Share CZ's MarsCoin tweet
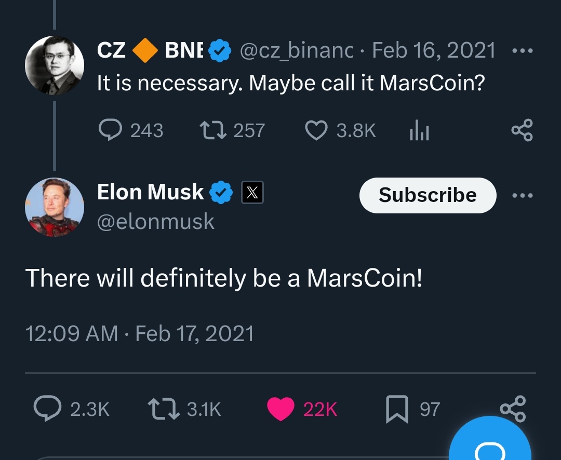The width and height of the screenshot is (561, 460). 522,130
